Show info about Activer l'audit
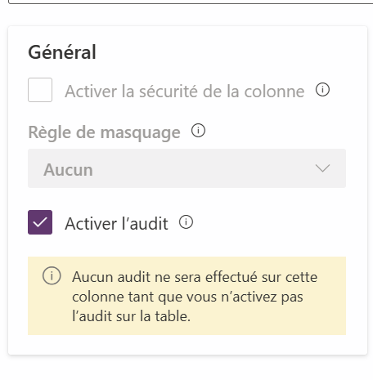The height and width of the screenshot is (380, 373). [186, 222]
